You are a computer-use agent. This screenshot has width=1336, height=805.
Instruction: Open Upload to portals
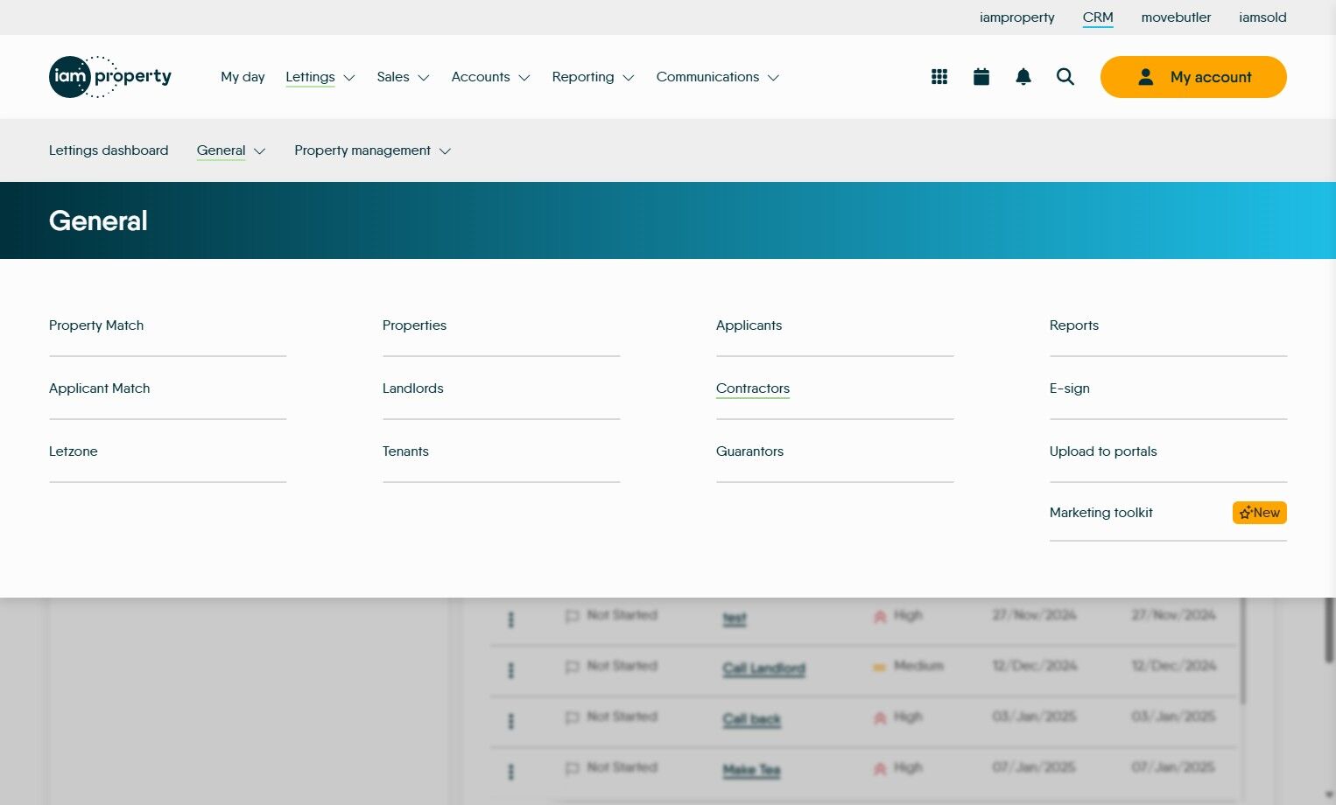click(x=1103, y=451)
